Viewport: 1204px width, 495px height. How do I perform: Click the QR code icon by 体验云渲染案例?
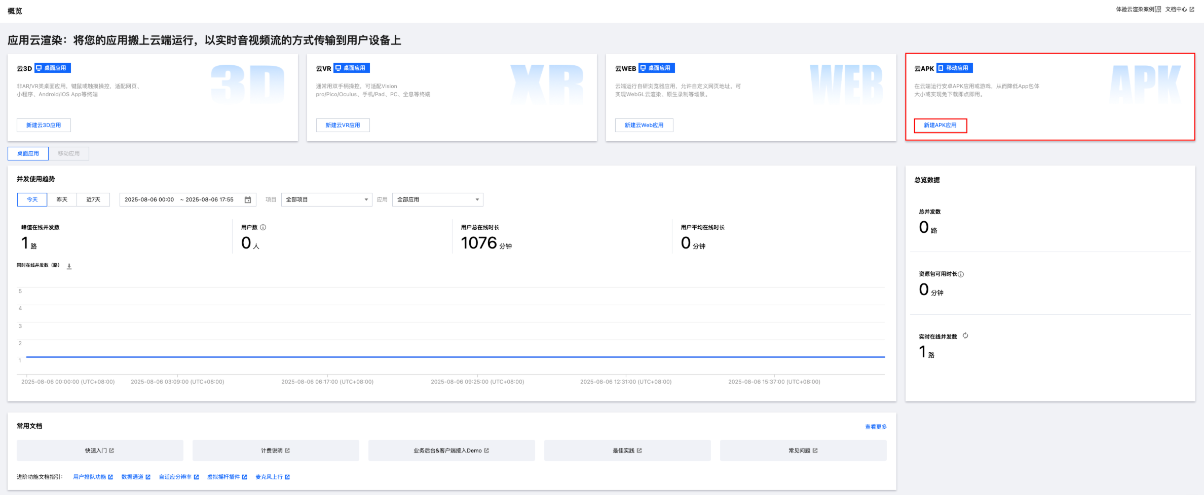tap(1158, 9)
